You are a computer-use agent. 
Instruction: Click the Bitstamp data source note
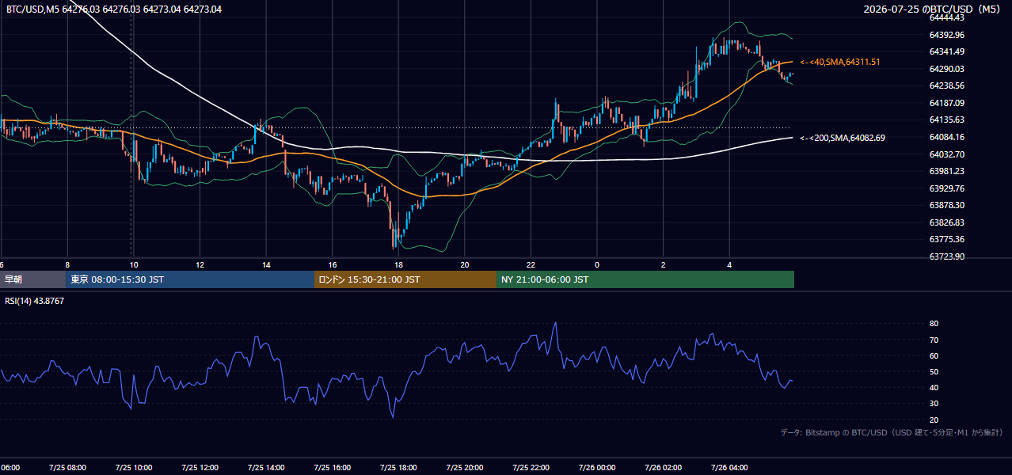[x=892, y=432]
